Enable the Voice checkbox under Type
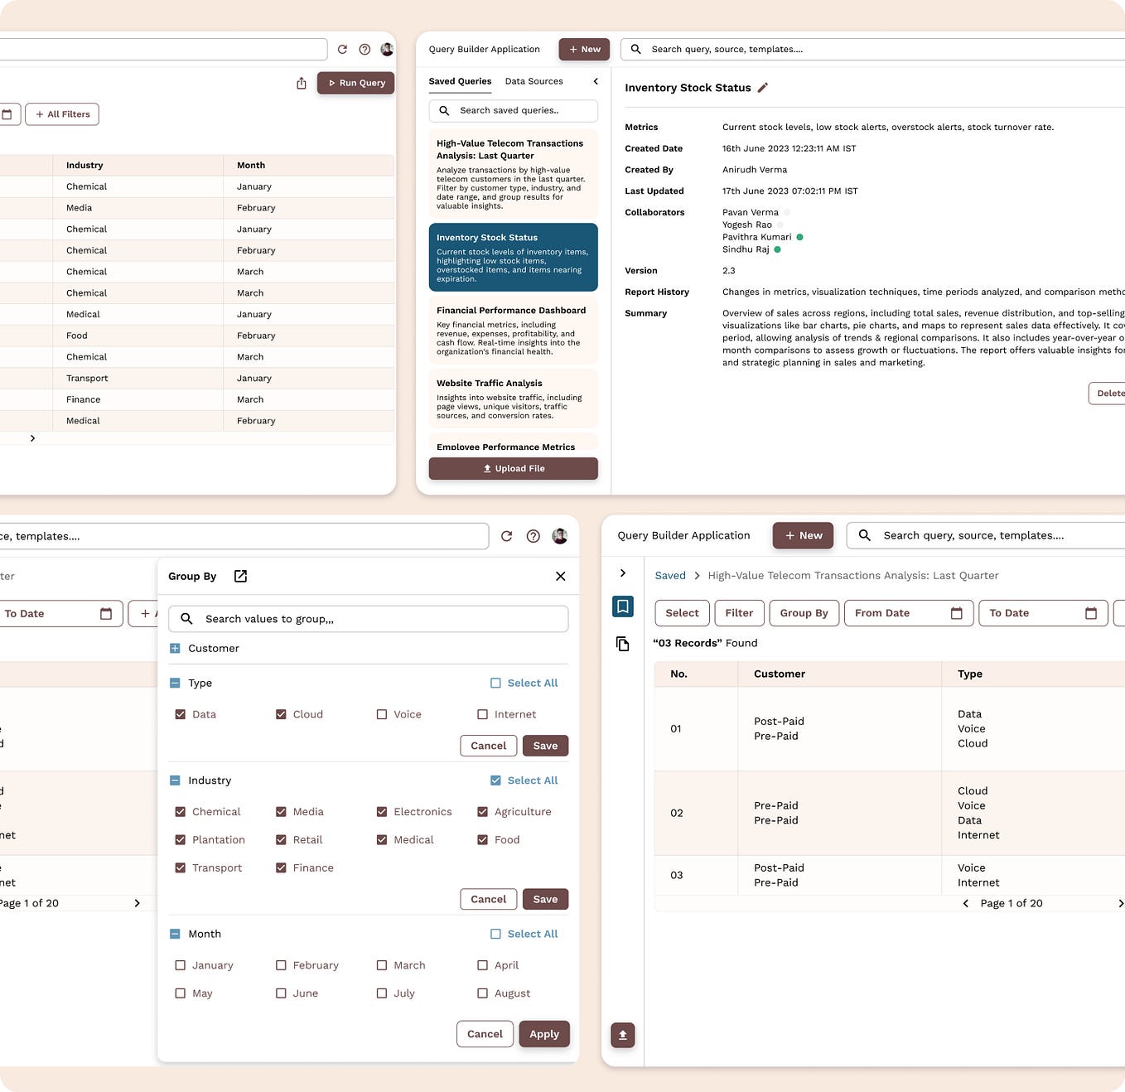The width and height of the screenshot is (1125, 1092). click(x=382, y=713)
